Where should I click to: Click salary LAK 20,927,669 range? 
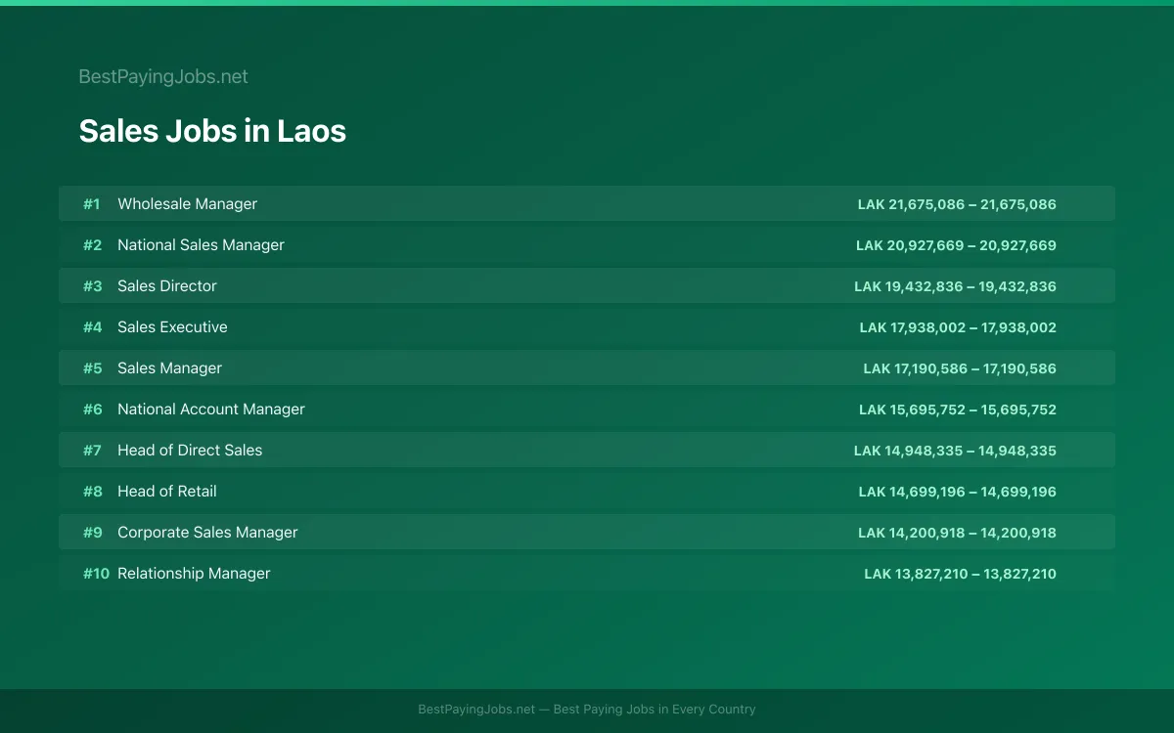[956, 245]
